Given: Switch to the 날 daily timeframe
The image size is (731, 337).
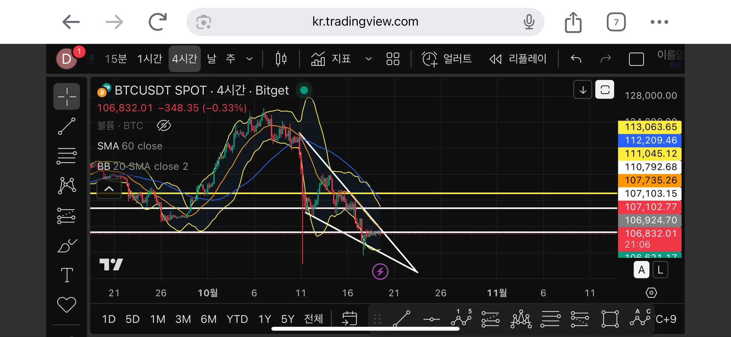Looking at the screenshot, I should [212, 59].
